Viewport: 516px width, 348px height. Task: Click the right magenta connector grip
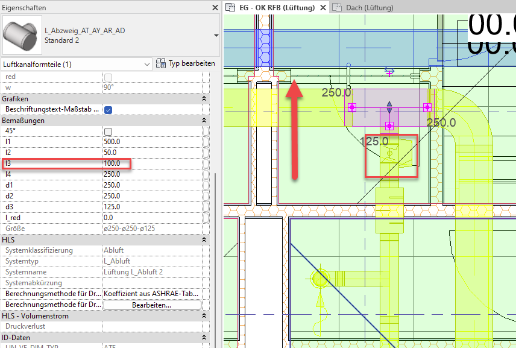(x=427, y=107)
